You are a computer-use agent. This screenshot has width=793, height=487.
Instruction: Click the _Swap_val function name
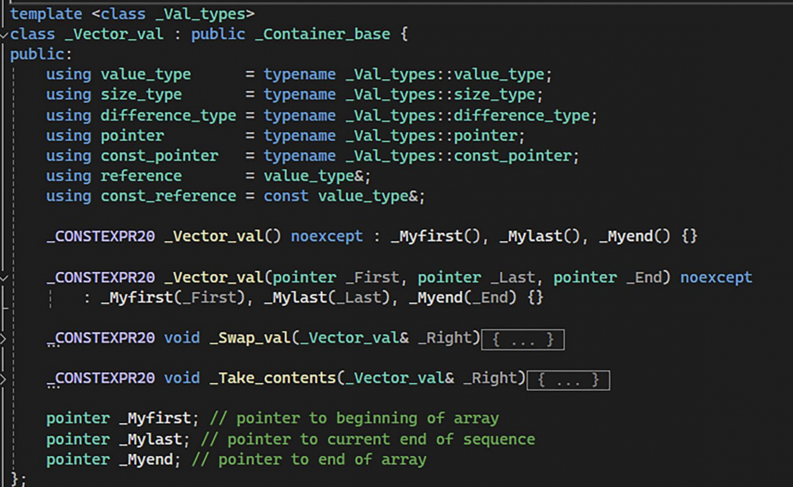[x=250, y=338]
